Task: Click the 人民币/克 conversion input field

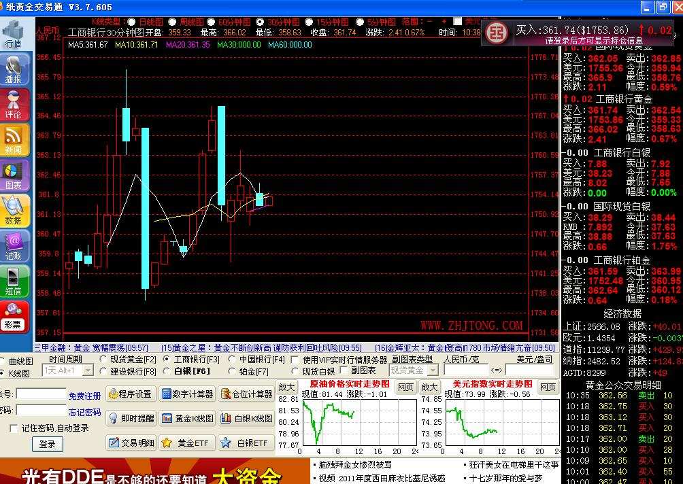Action: click(466, 370)
